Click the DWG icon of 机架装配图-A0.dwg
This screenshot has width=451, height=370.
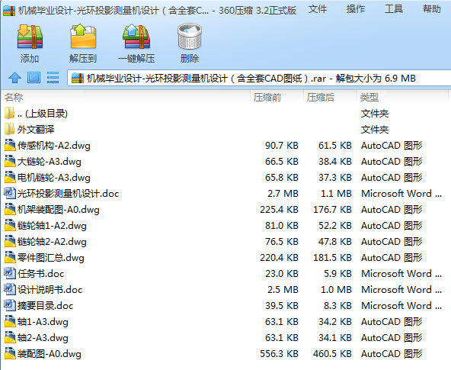[10, 209]
